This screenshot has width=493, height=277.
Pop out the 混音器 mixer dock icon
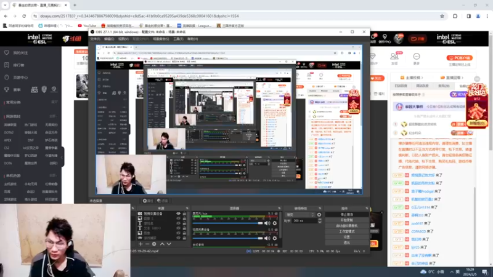pyautogui.click(x=279, y=208)
